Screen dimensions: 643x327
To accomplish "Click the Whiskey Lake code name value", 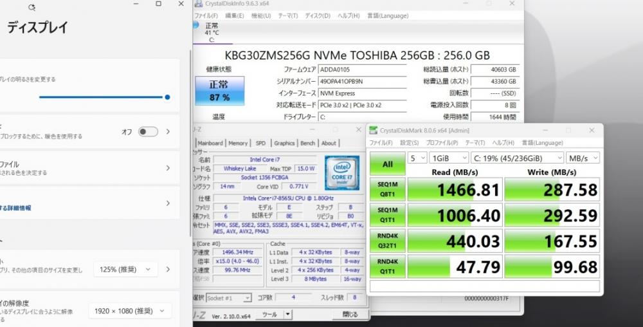I will (x=240, y=169).
